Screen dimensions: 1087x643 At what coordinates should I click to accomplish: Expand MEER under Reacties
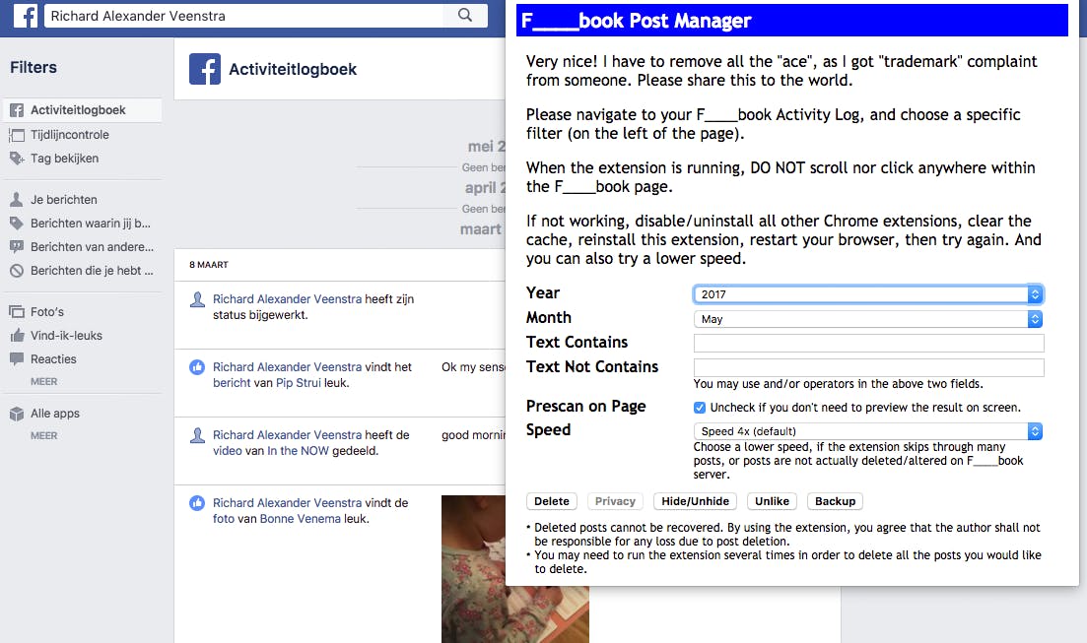43,382
